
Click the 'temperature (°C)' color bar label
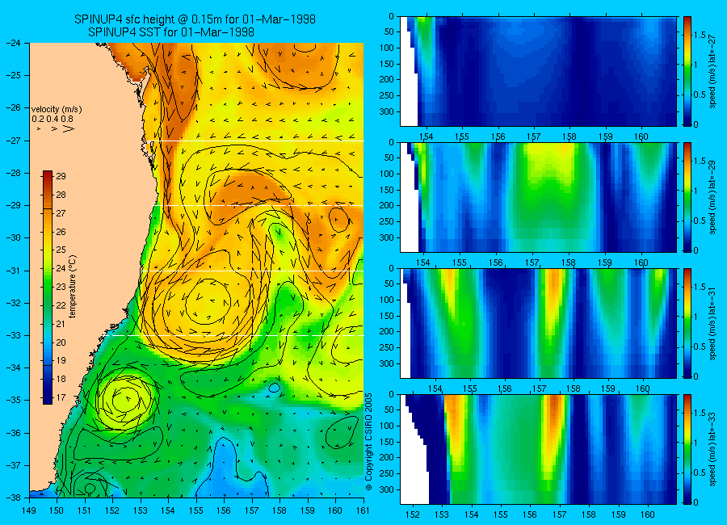tap(73, 286)
